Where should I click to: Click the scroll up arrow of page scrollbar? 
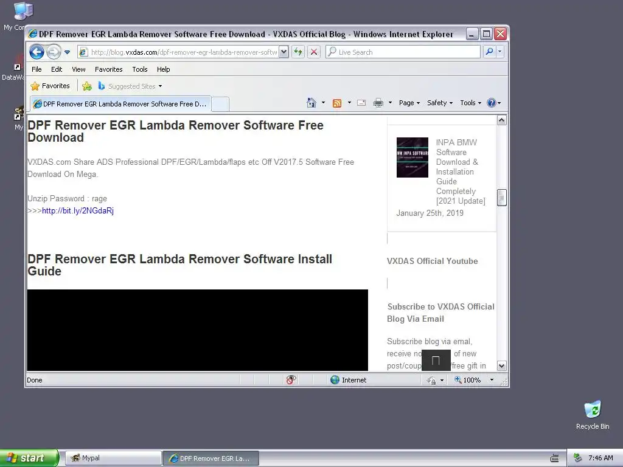coord(502,120)
